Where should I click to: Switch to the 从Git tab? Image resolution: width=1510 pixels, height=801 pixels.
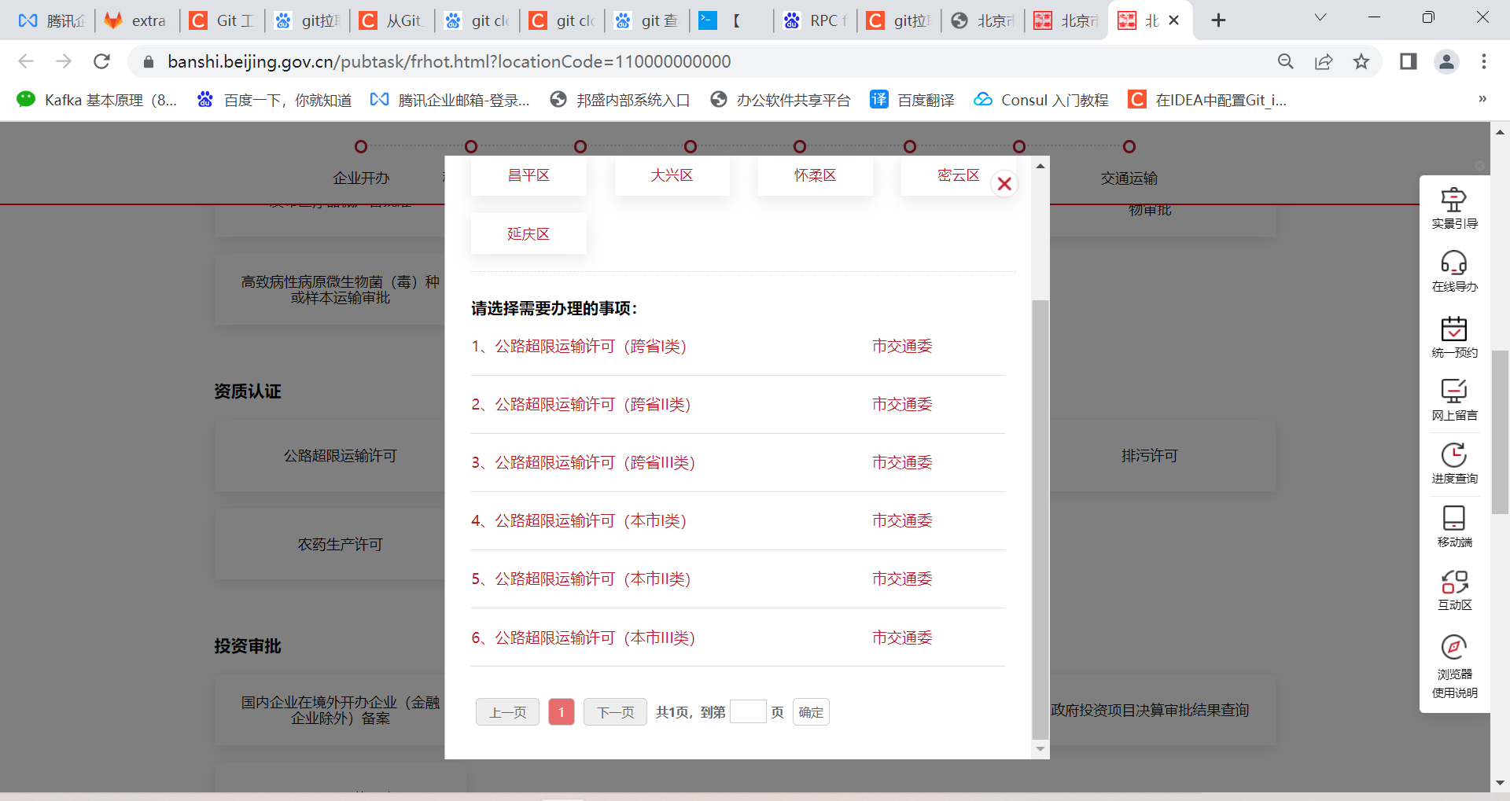tap(392, 20)
